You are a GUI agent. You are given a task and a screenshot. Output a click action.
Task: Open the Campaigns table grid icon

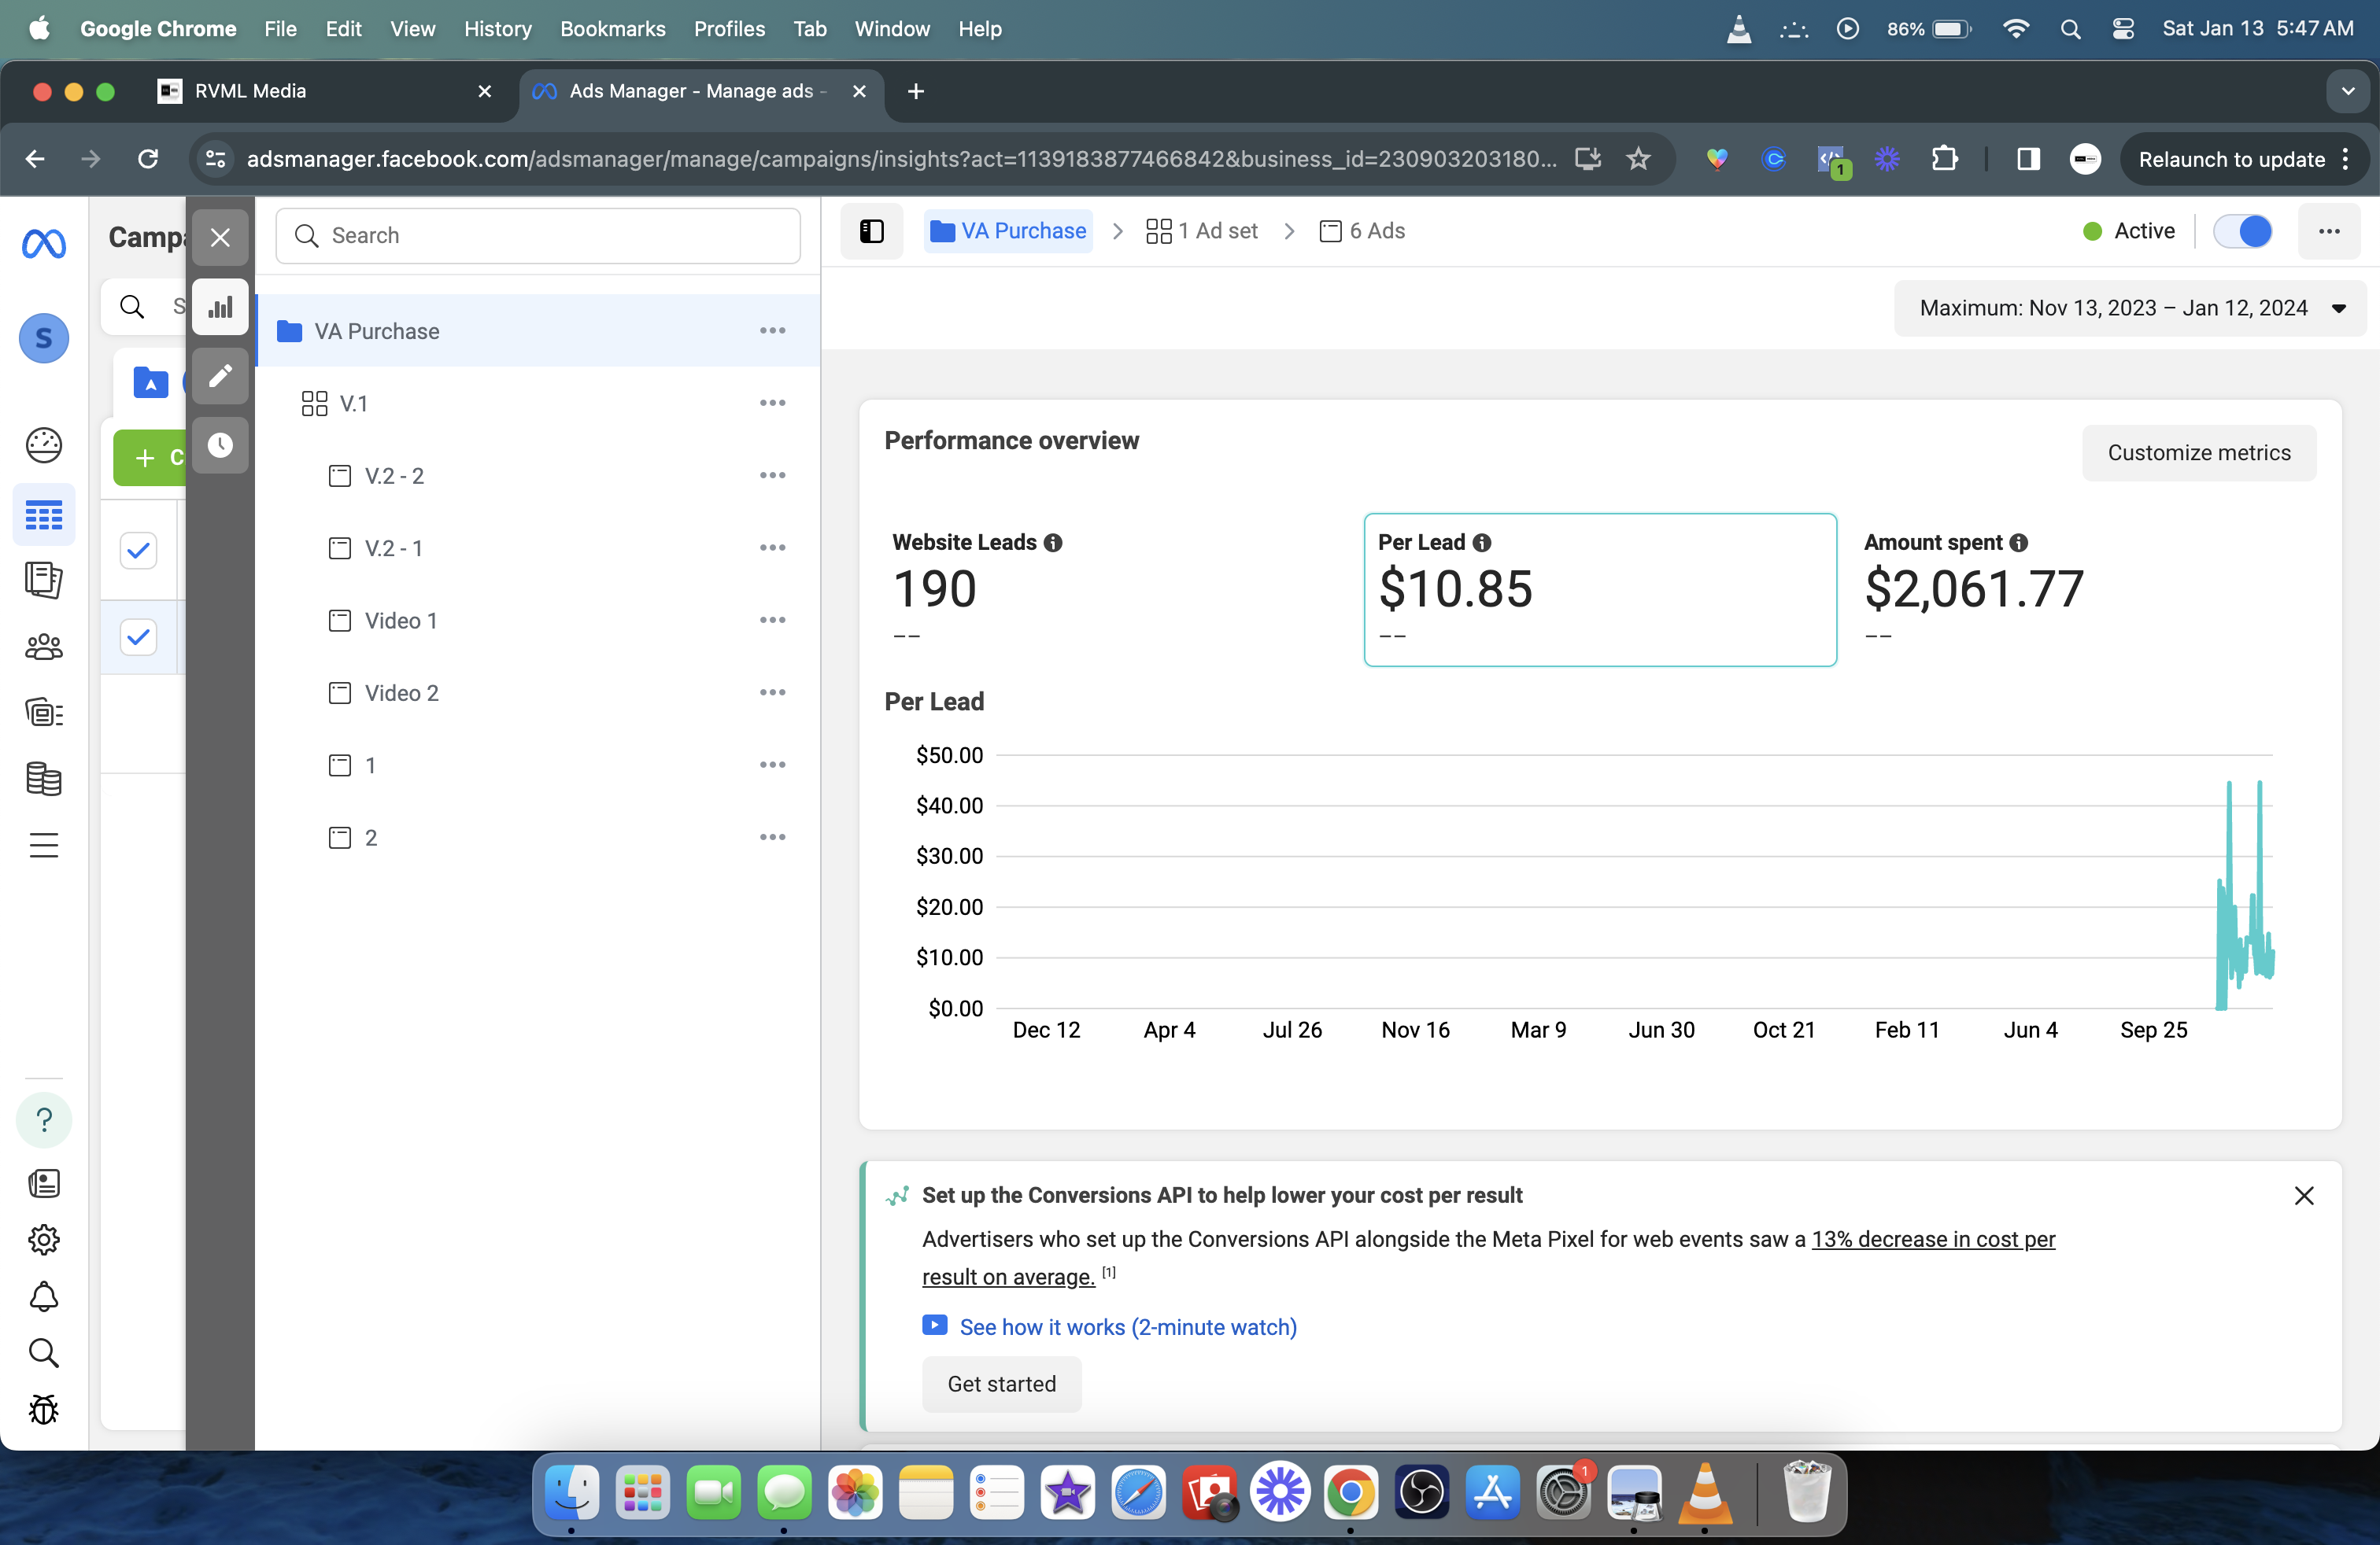pos(44,516)
